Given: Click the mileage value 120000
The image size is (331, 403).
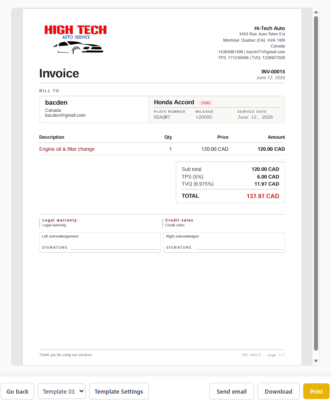Looking at the screenshot, I should coord(204,117).
